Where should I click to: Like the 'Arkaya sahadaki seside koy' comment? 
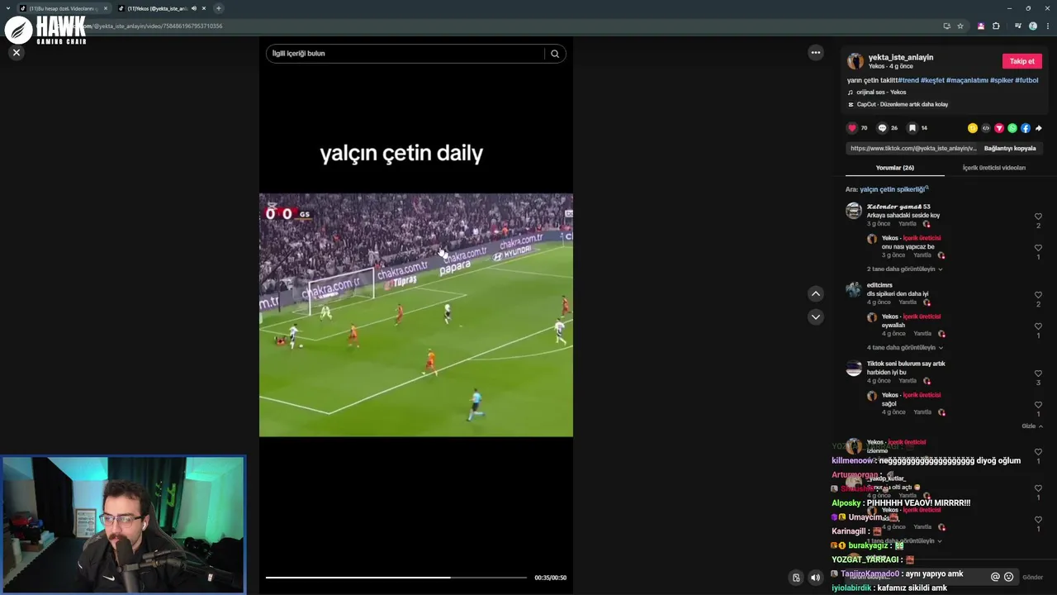[x=1038, y=217]
